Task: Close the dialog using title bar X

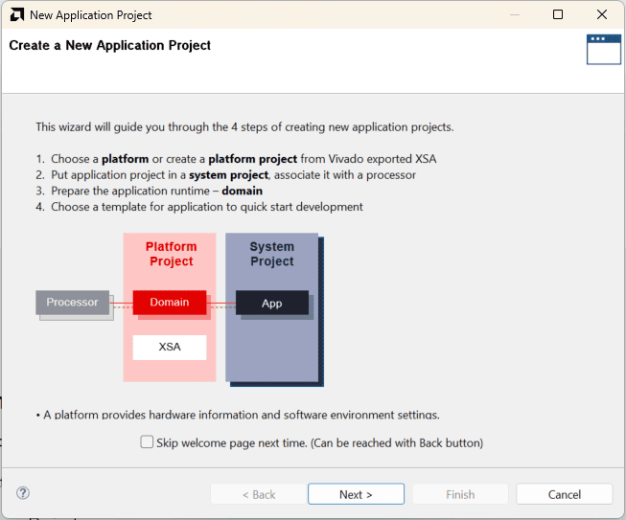Action: (602, 14)
